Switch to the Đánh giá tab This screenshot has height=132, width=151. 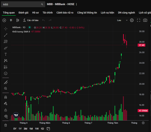23,13
